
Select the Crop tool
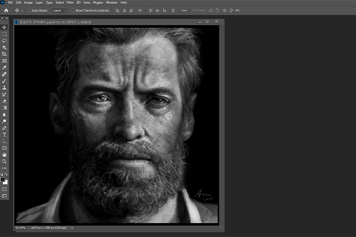4,54
